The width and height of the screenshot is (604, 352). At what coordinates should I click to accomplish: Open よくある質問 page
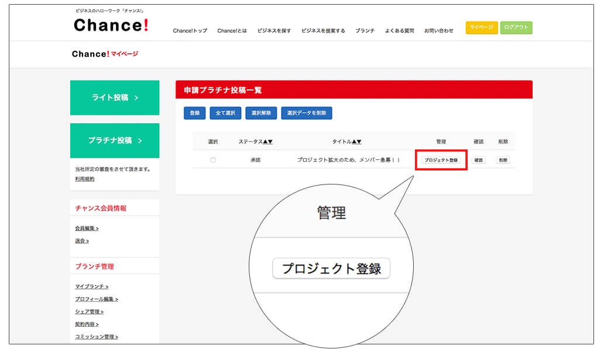pyautogui.click(x=399, y=31)
